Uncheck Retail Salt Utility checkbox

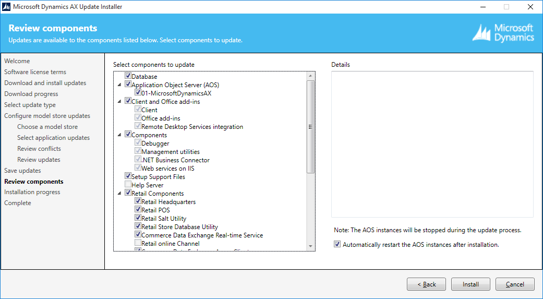pyautogui.click(x=138, y=218)
